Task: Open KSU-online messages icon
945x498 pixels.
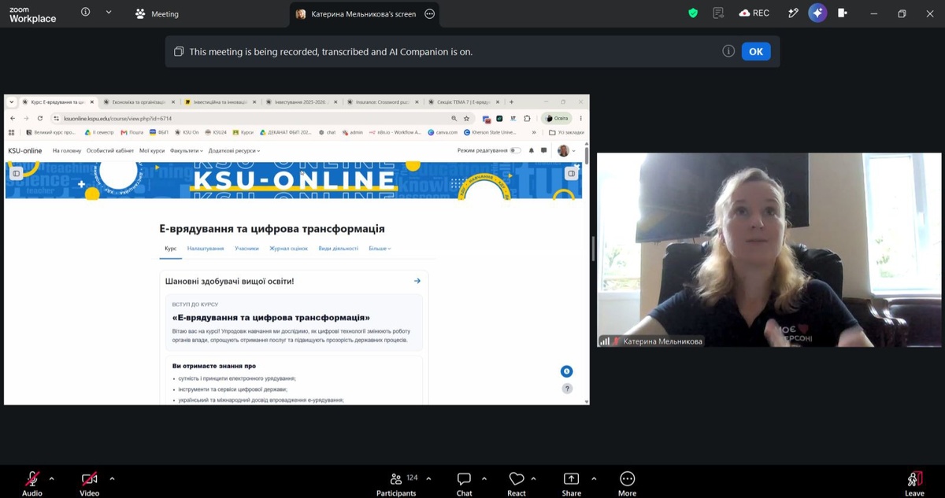Action: pos(543,150)
